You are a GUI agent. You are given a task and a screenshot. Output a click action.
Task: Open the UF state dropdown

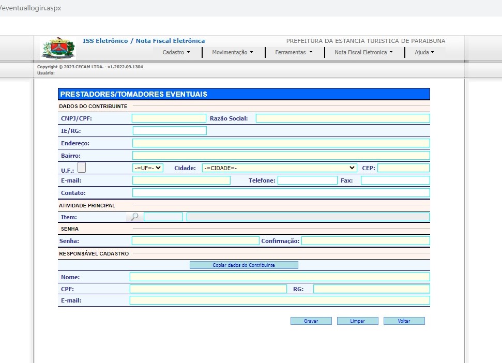pos(147,168)
